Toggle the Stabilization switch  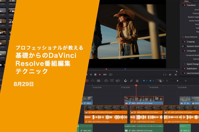pyautogui.click(x=184, y=69)
